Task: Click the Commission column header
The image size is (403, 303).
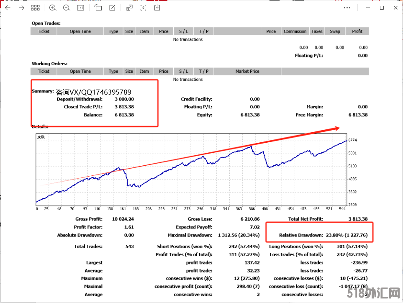Action: (295, 31)
